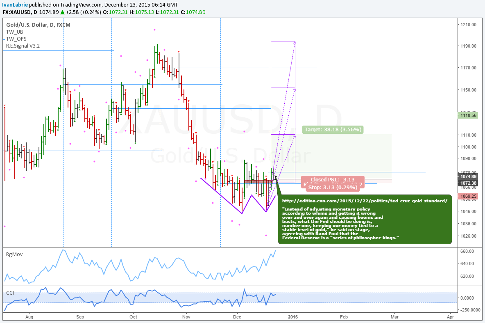Click the 1026.00 price axis label
The image size is (485, 323).
[468, 236]
